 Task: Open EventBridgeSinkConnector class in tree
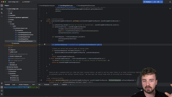pyautogui.click(x=26, y=35)
